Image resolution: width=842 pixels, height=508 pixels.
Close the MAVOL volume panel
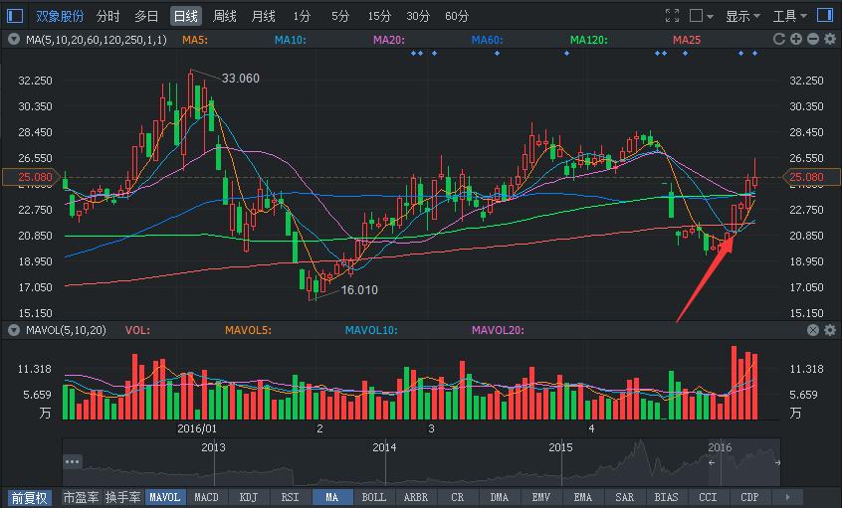pyautogui.click(x=812, y=330)
